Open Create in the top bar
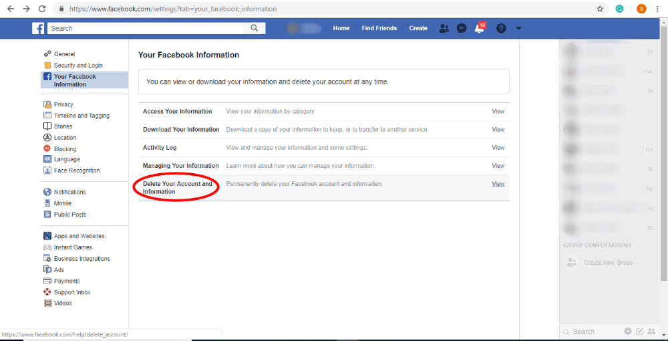 click(x=418, y=28)
